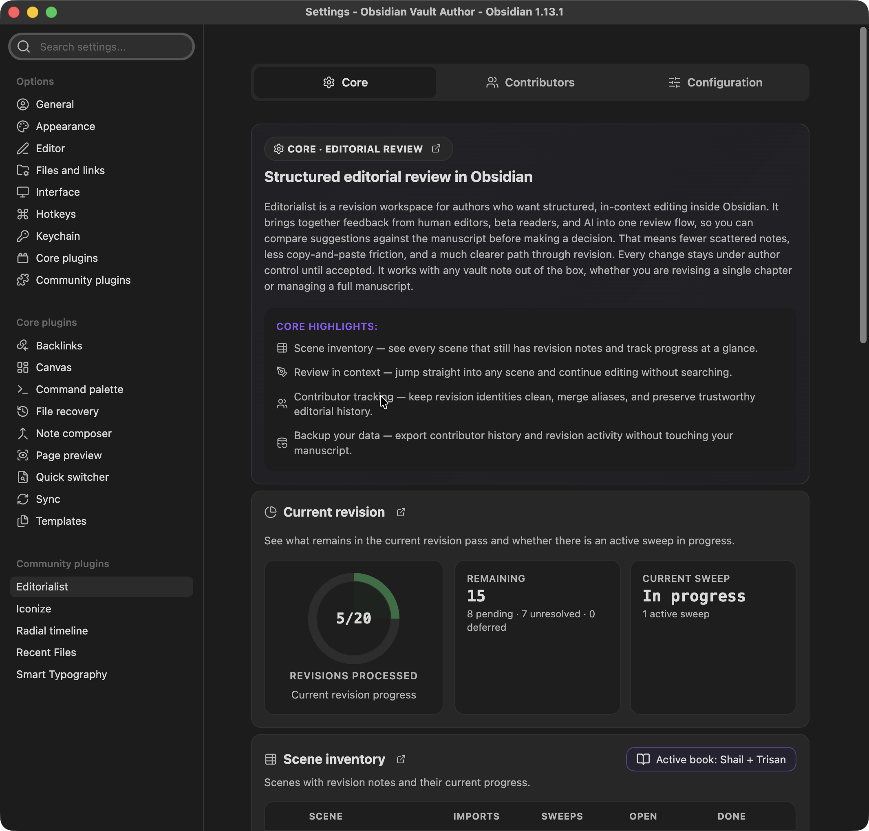869x831 pixels.
Task: Open external link next to Scene inventory
Action: (x=401, y=760)
